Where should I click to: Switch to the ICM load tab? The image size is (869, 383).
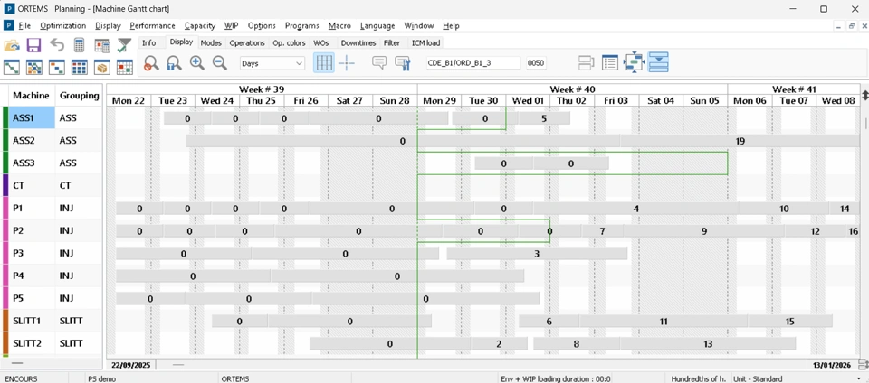click(x=425, y=42)
